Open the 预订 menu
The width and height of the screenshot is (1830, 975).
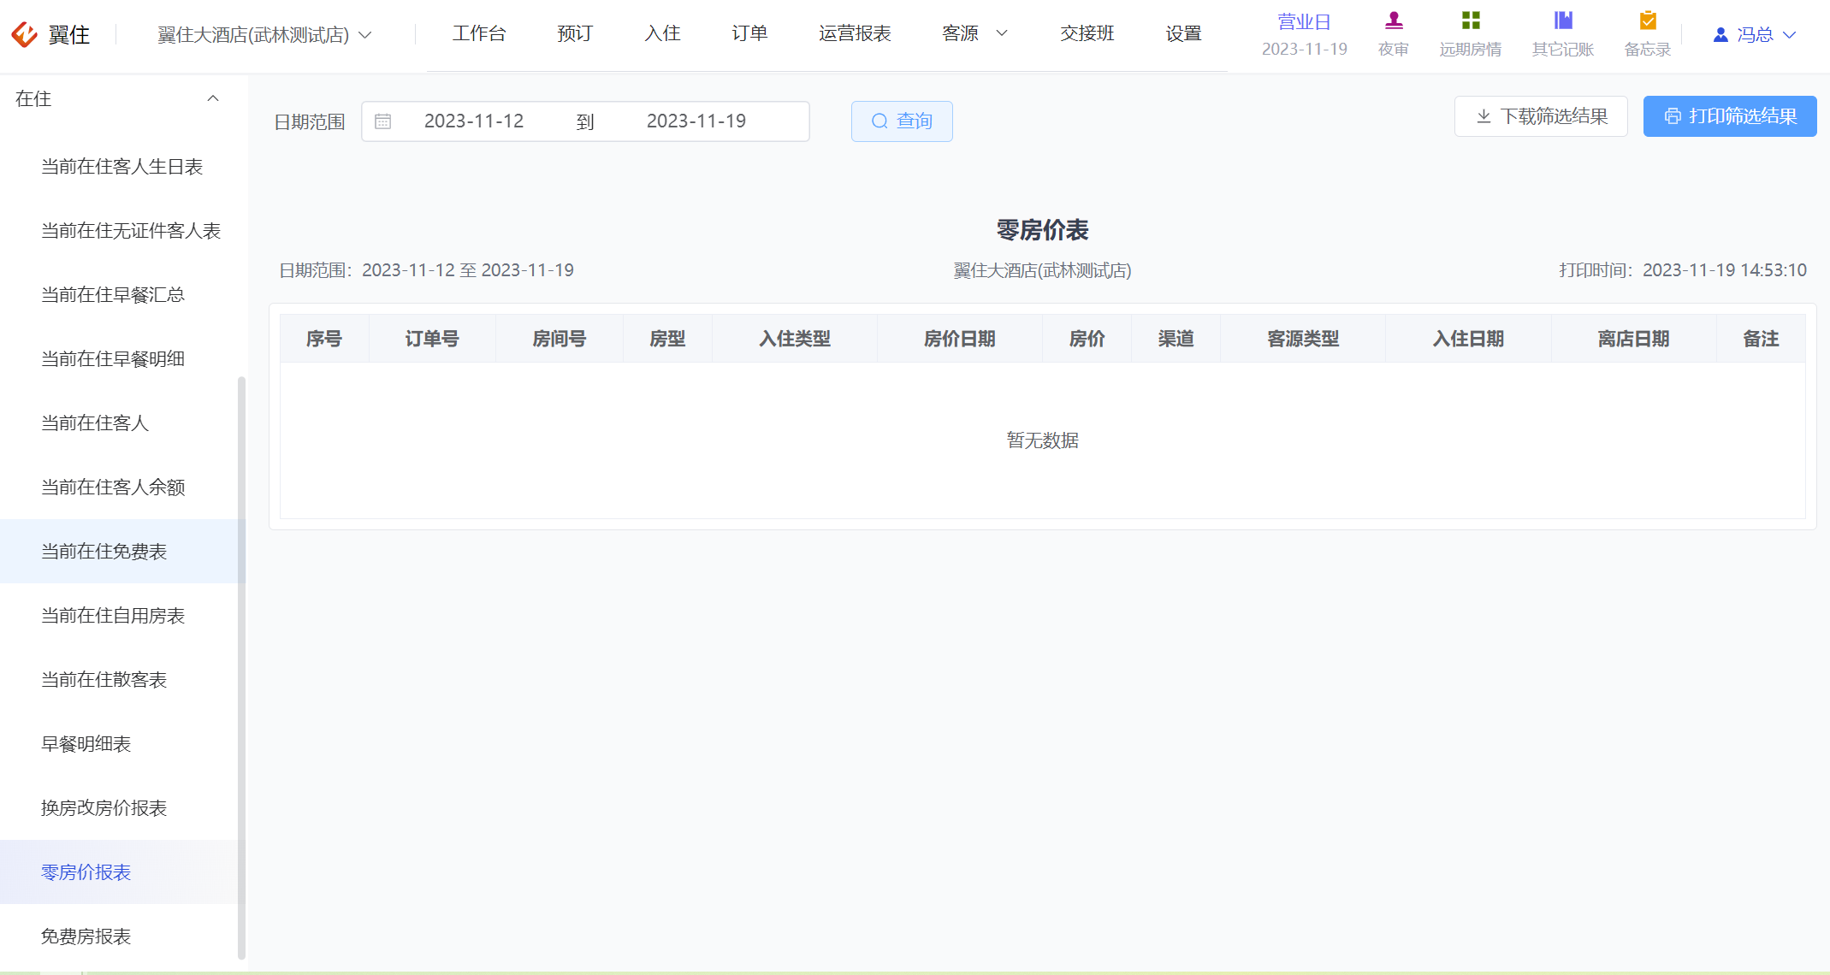[x=575, y=33]
